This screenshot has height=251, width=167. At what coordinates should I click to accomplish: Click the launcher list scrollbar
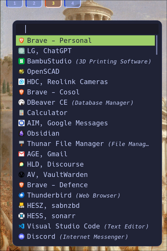[157, 45]
